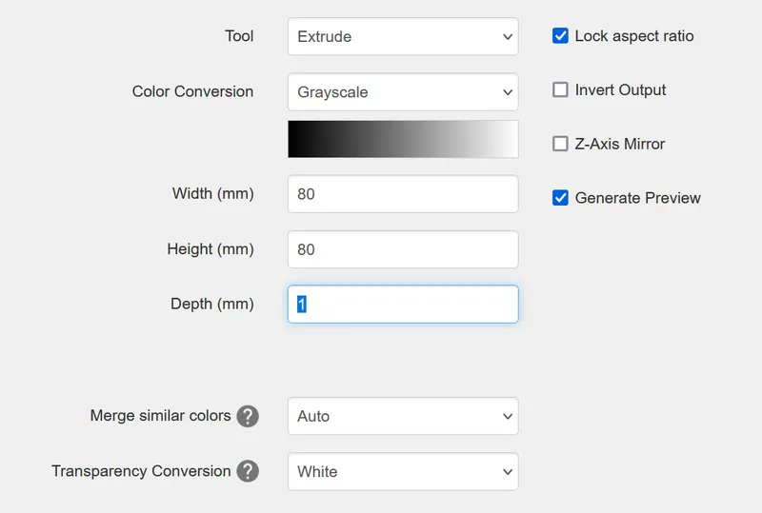
Task: Click the Merge similar colors help icon
Action: tap(248, 416)
